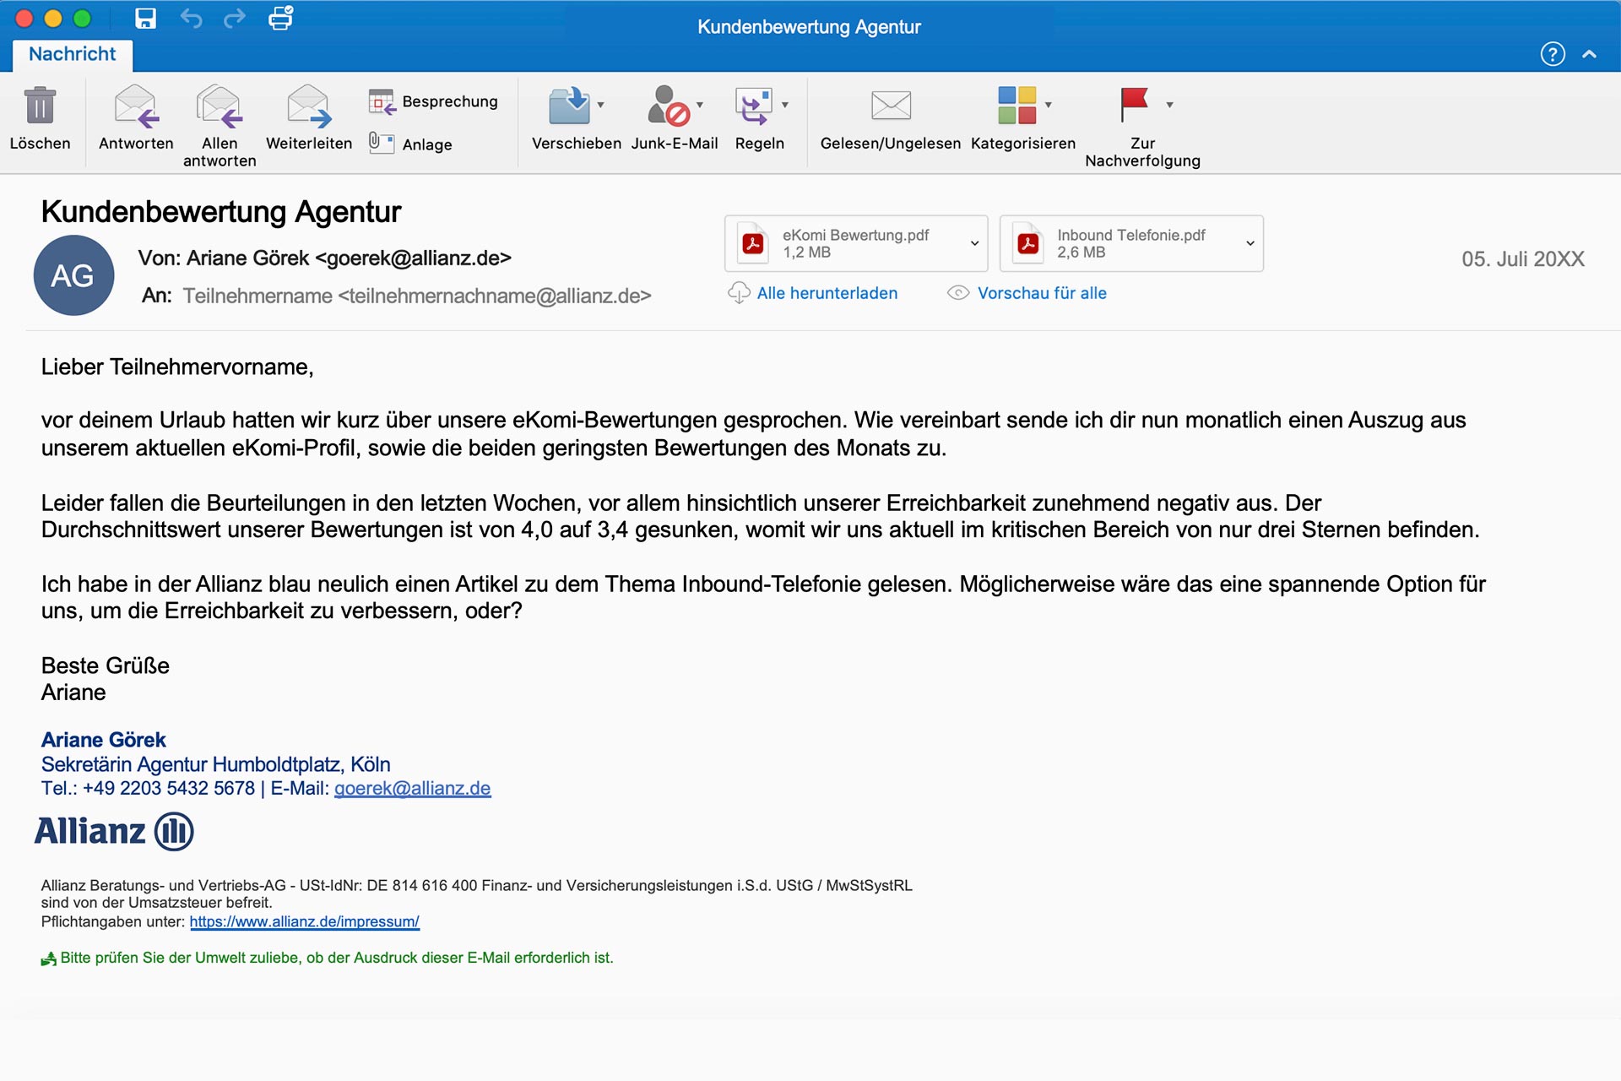1621x1081 pixels.
Task: Flag the message Zur Nachverfolgung
Action: coord(1134,105)
